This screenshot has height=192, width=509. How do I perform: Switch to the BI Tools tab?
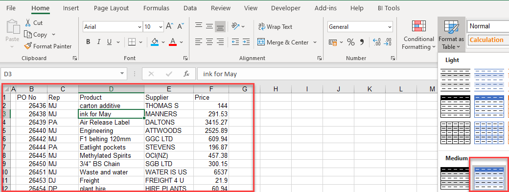tap(389, 8)
